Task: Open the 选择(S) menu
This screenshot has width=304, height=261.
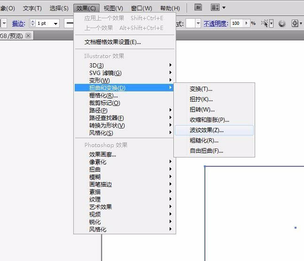Action: [x=59, y=8]
